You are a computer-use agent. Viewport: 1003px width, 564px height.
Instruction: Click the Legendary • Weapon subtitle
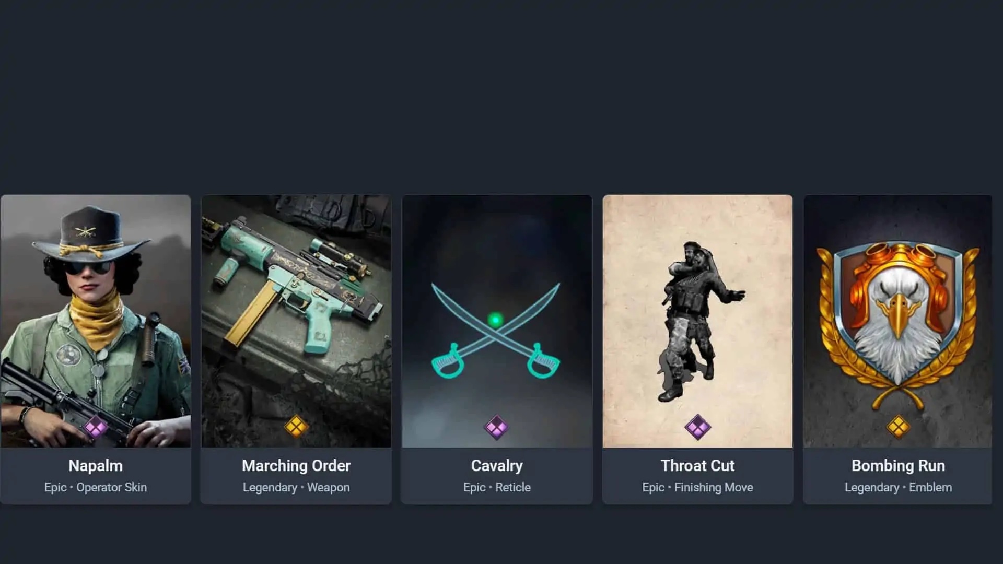pyautogui.click(x=296, y=487)
